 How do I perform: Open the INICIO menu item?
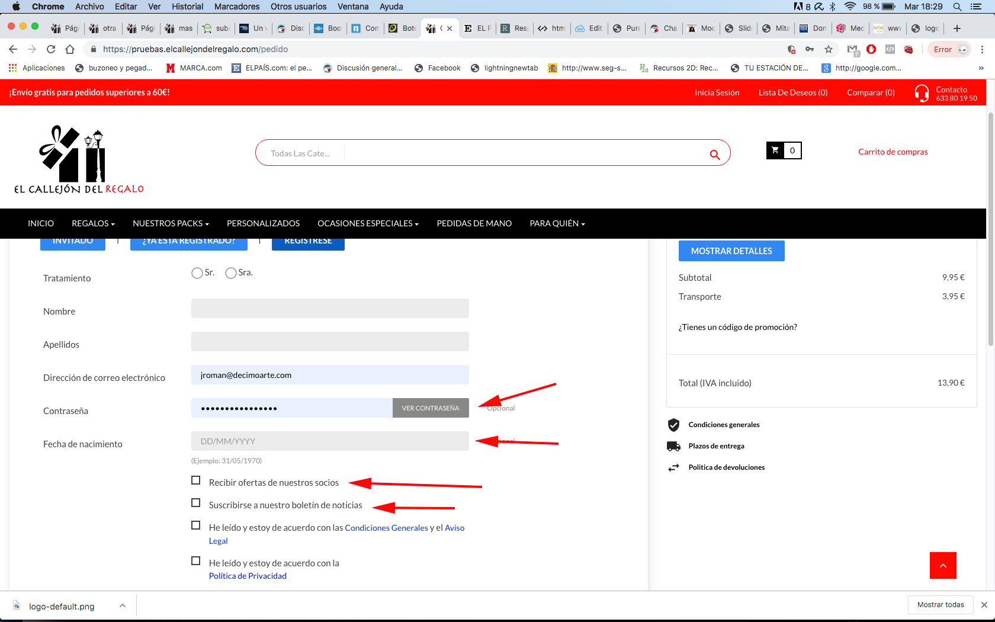click(41, 223)
